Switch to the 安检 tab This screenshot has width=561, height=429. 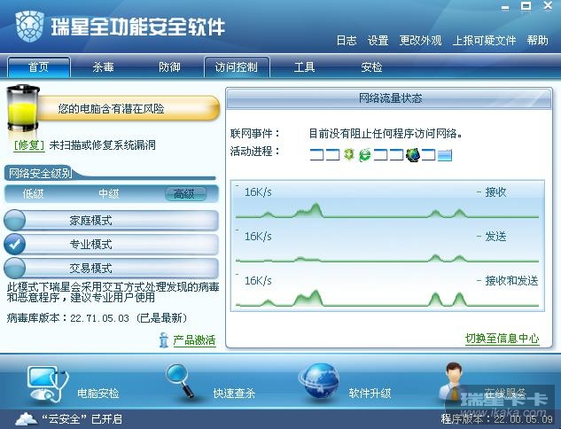point(371,66)
